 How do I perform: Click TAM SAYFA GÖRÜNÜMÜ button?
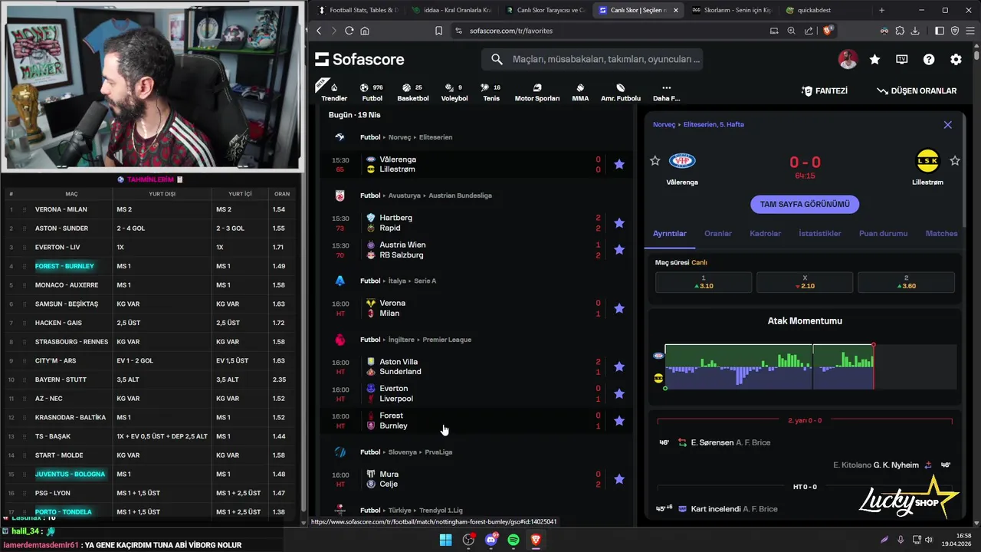pos(805,205)
